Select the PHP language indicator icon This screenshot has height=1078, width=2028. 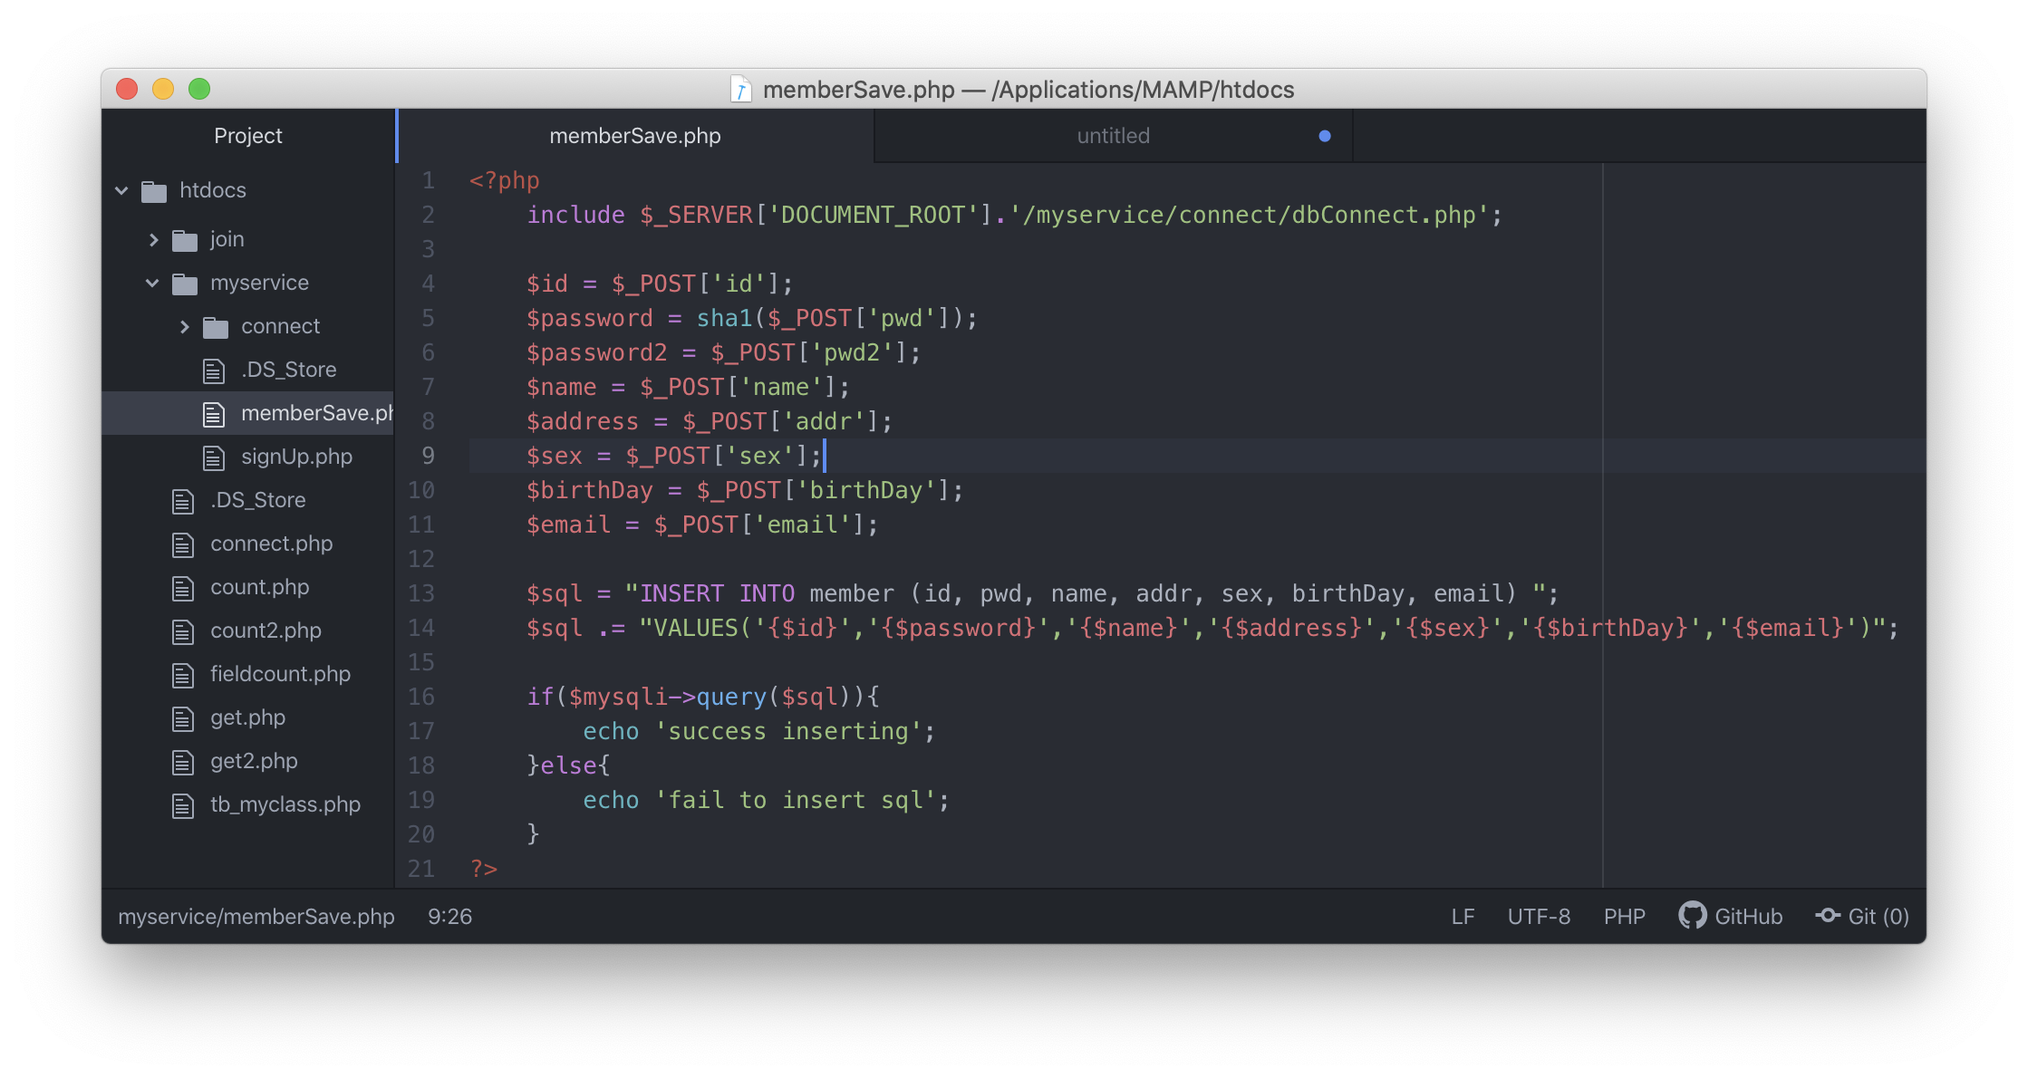pos(1623,916)
